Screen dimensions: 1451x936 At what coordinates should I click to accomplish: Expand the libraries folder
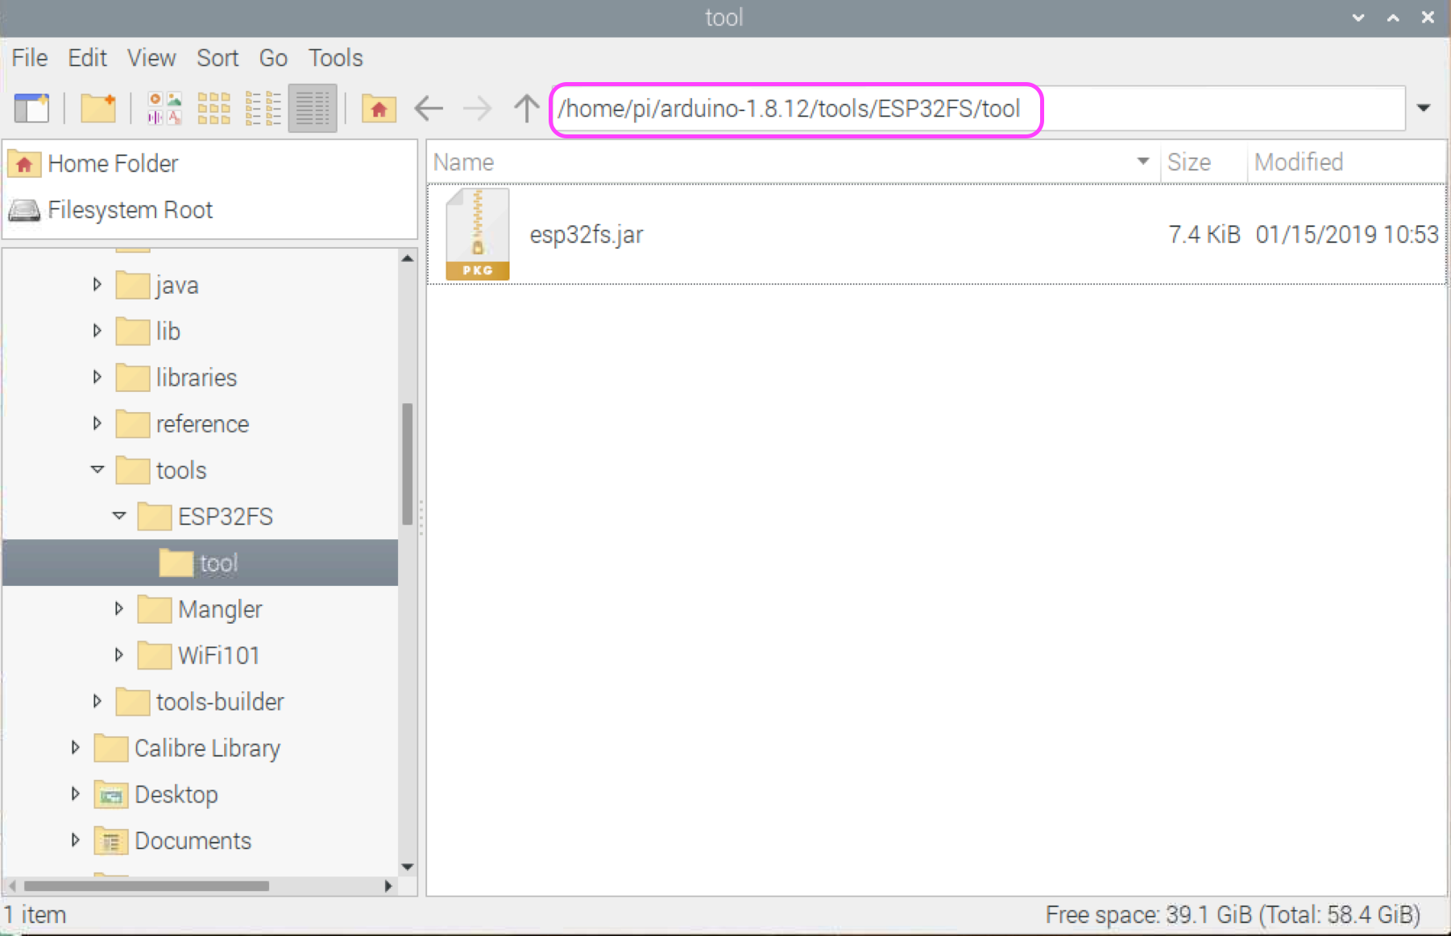(97, 377)
